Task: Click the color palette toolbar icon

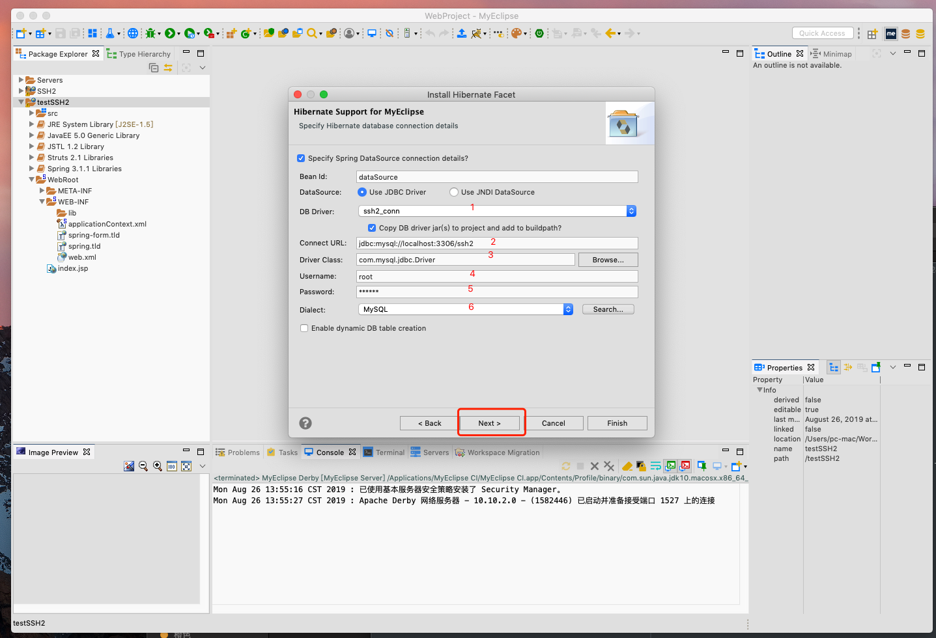Action: tap(517, 33)
